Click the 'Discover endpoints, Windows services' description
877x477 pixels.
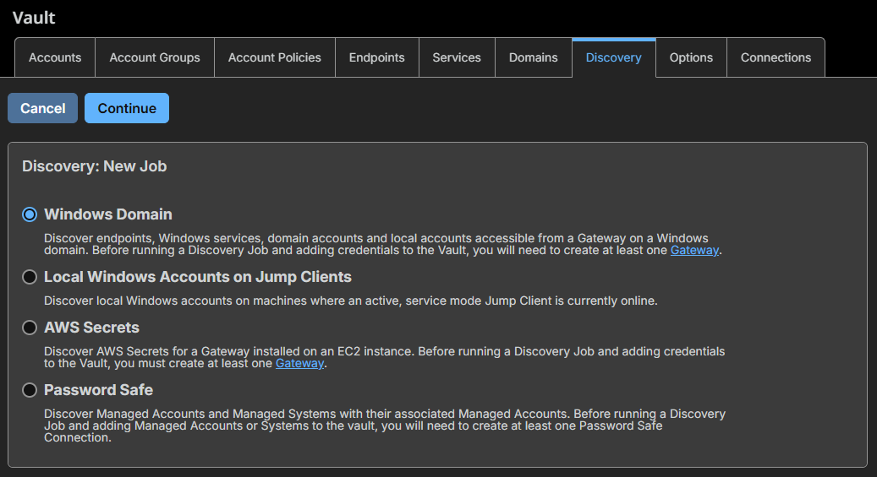pyautogui.click(x=383, y=244)
